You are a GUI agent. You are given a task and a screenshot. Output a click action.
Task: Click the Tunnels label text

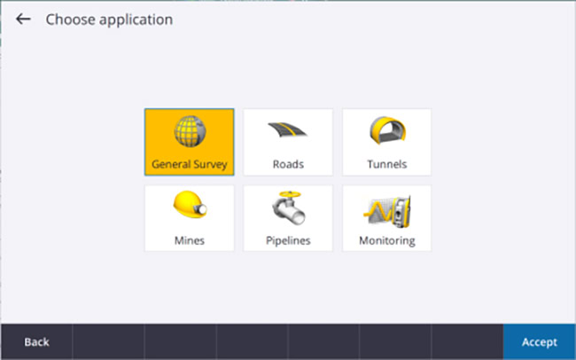pos(387,164)
